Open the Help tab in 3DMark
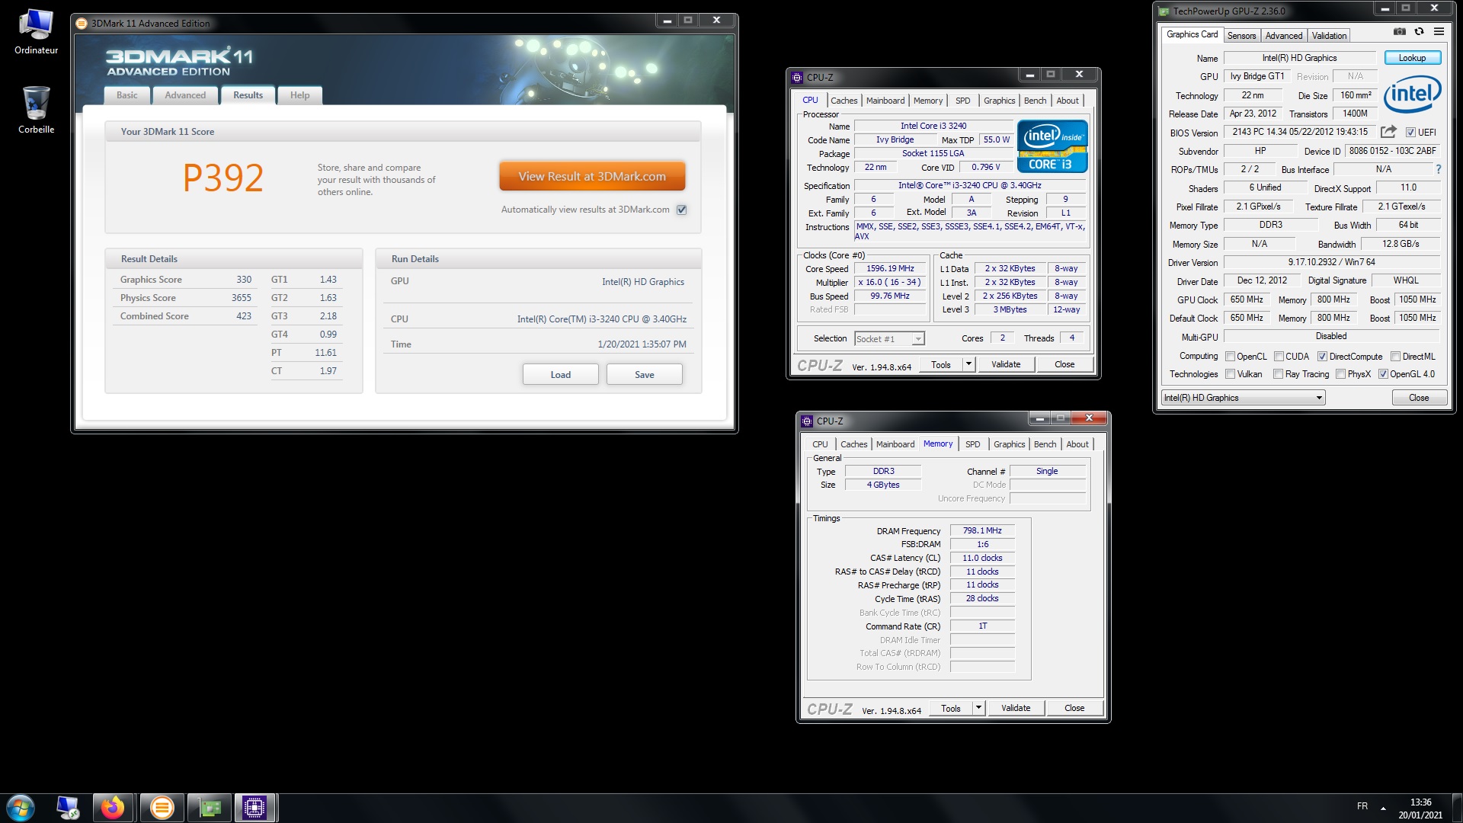Image resolution: width=1463 pixels, height=823 pixels. coord(299,95)
